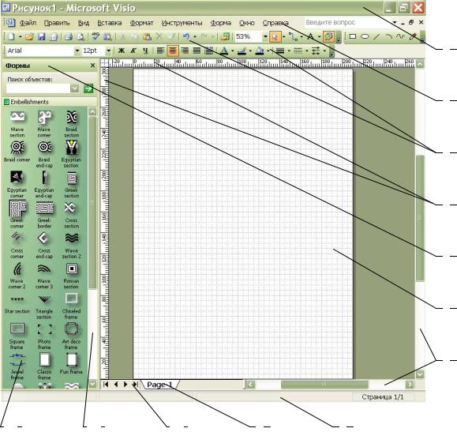
Task: Pick the Egyptian section shape
Action: [x=71, y=154]
